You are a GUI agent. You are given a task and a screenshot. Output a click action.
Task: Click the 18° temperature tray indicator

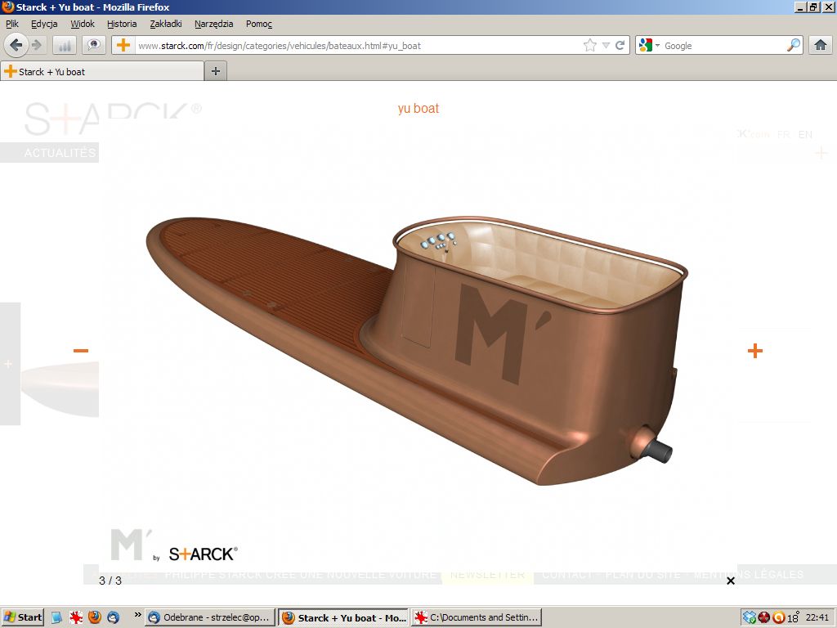(x=793, y=618)
